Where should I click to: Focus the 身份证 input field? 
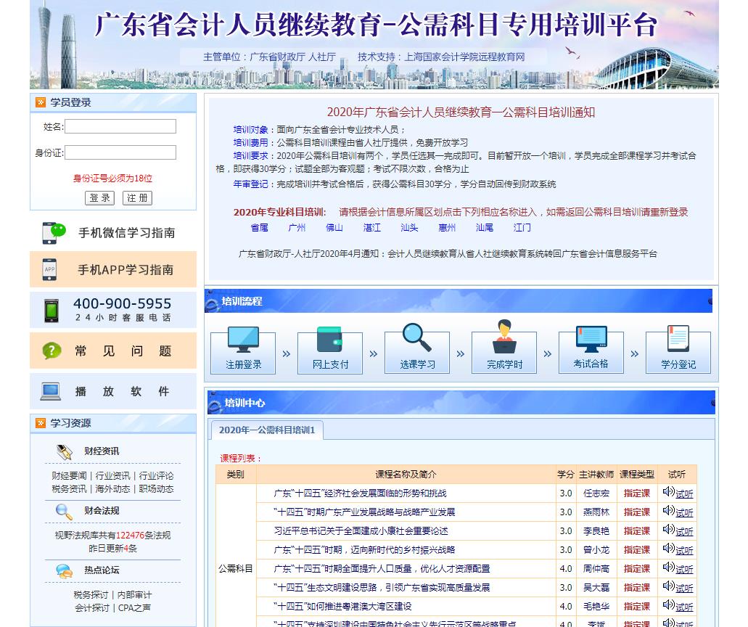point(120,152)
